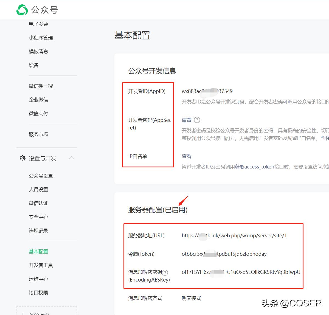Image resolution: width=329 pixels, height=315 pixels.
Task: Open 模板消息 from the sidebar
Action: tap(38, 51)
